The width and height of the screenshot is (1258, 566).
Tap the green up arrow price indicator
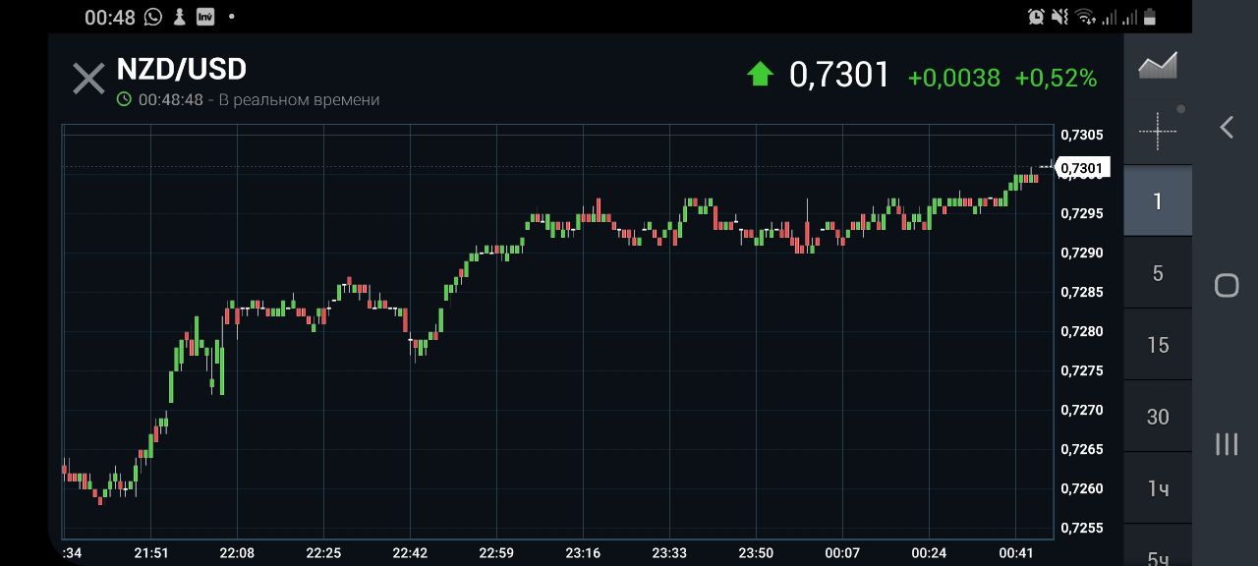click(761, 75)
